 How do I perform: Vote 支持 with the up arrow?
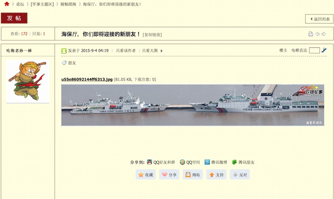[x=216, y=174]
